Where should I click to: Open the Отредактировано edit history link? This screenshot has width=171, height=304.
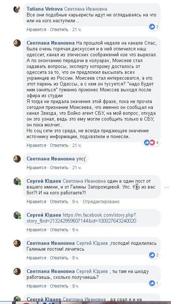pyautogui.click(x=101, y=202)
